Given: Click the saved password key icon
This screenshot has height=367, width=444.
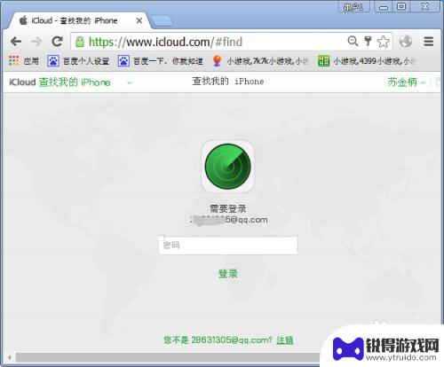Looking at the screenshot, I should [x=368, y=41].
